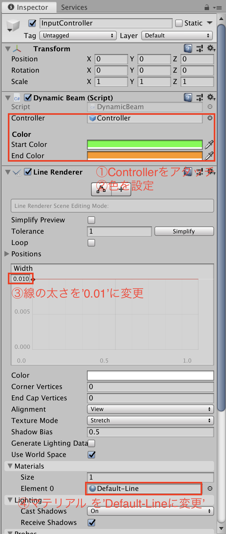
Task: Disable the Dynamic Beam script component
Action: 28,97
